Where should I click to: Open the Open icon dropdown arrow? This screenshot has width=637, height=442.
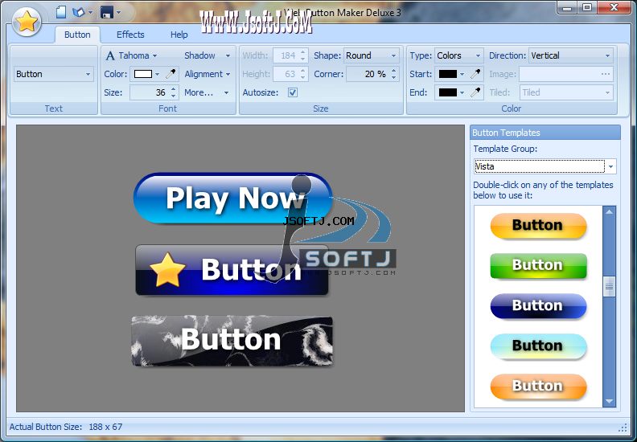(90, 13)
